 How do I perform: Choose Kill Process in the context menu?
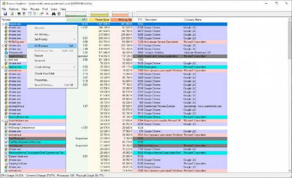[52, 46]
